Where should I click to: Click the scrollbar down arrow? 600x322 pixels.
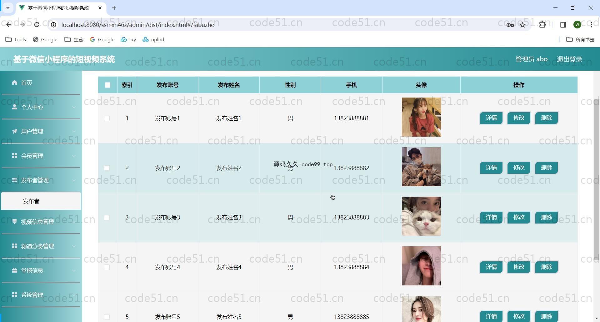pyautogui.click(x=597, y=318)
